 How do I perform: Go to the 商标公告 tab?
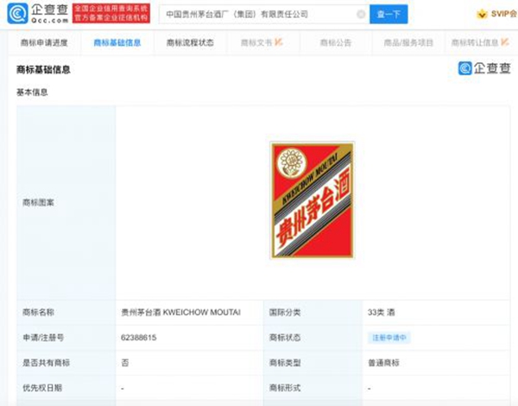tap(335, 42)
